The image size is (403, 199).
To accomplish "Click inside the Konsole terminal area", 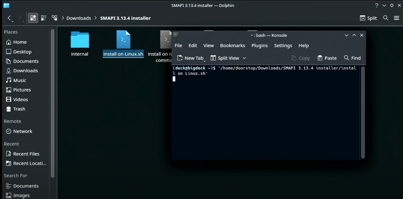I will (266, 112).
